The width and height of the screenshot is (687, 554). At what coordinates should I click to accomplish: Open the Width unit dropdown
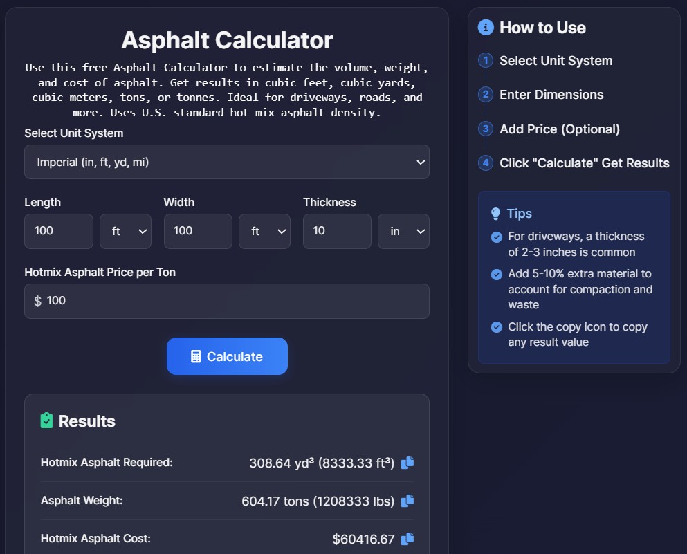(x=264, y=231)
